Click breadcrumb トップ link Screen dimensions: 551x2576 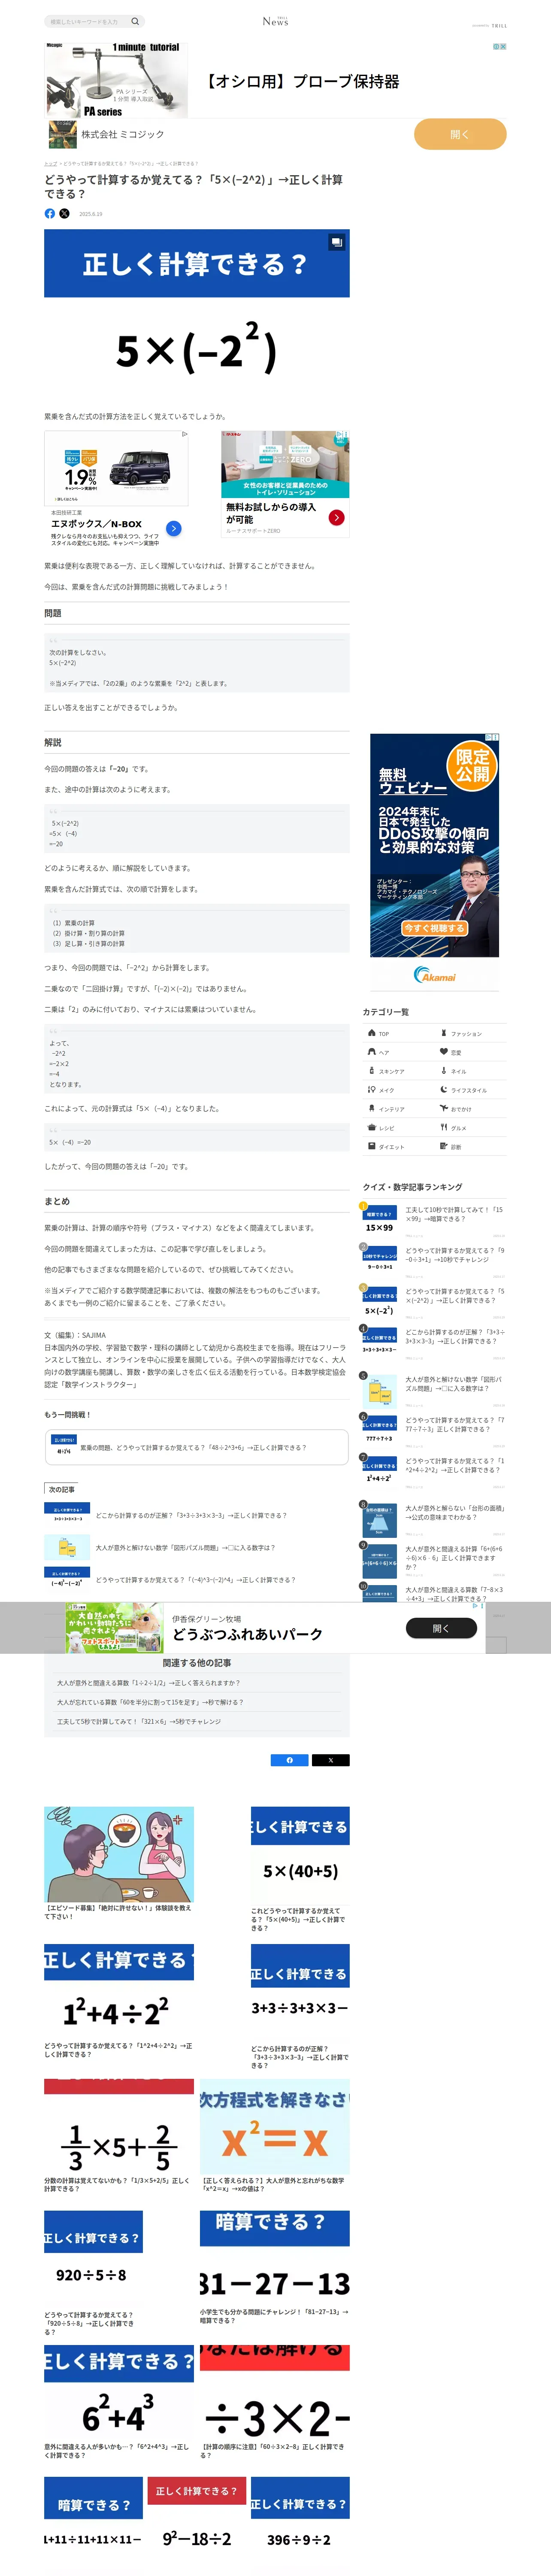50,163
